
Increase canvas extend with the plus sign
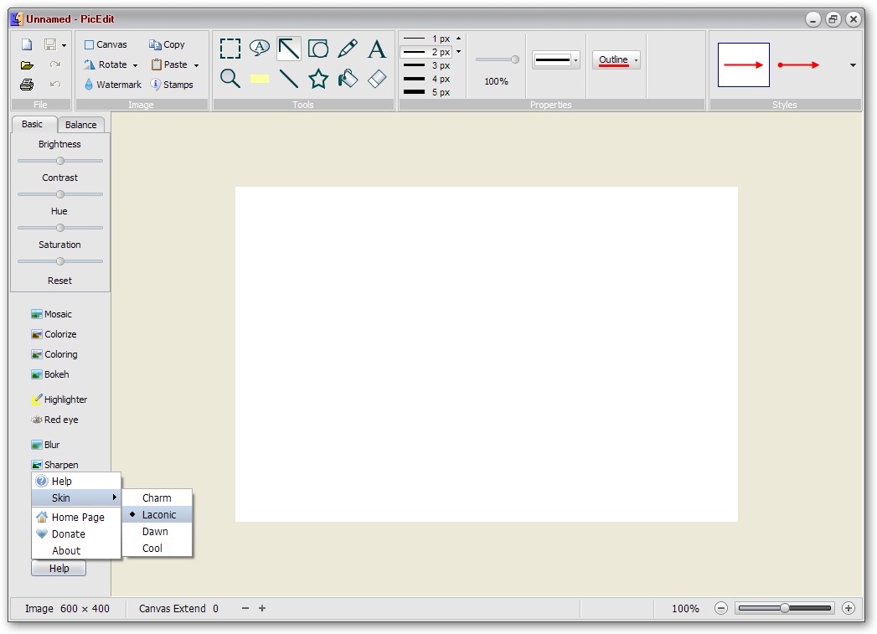(261, 608)
